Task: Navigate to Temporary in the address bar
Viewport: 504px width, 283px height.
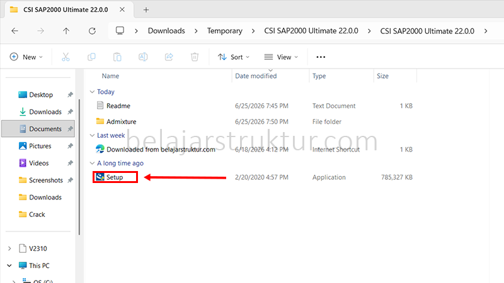Action: 225,31
